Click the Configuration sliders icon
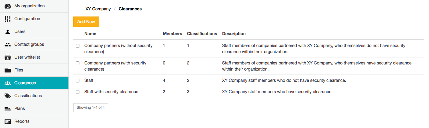 click(8, 19)
